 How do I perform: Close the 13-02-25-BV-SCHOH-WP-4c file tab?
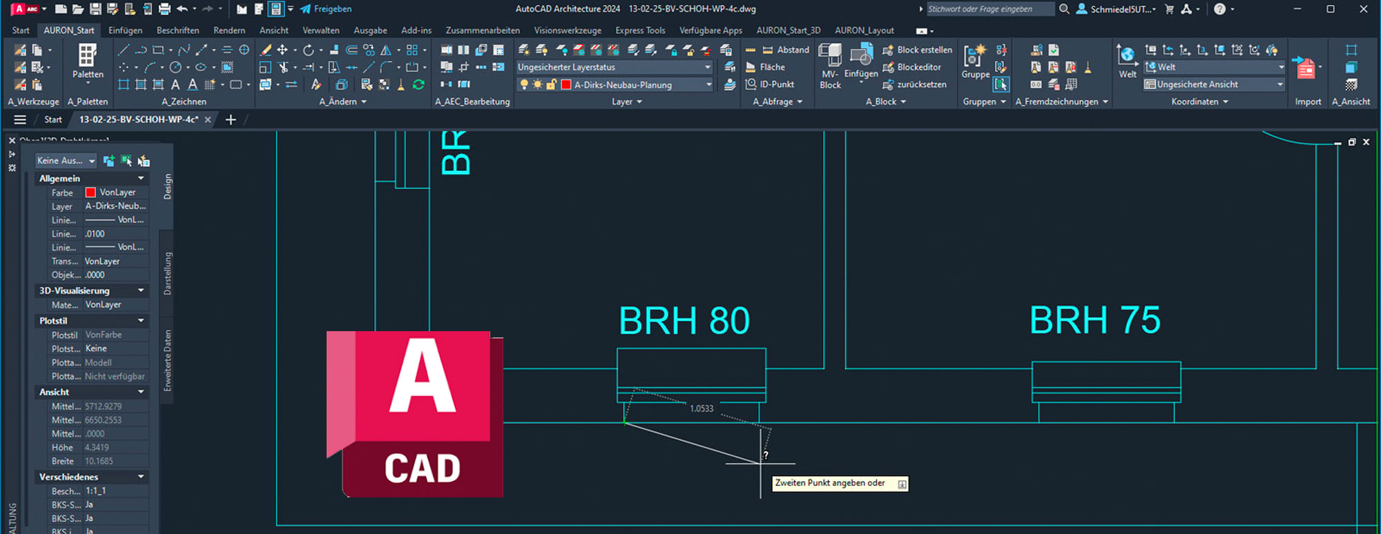pyautogui.click(x=208, y=119)
